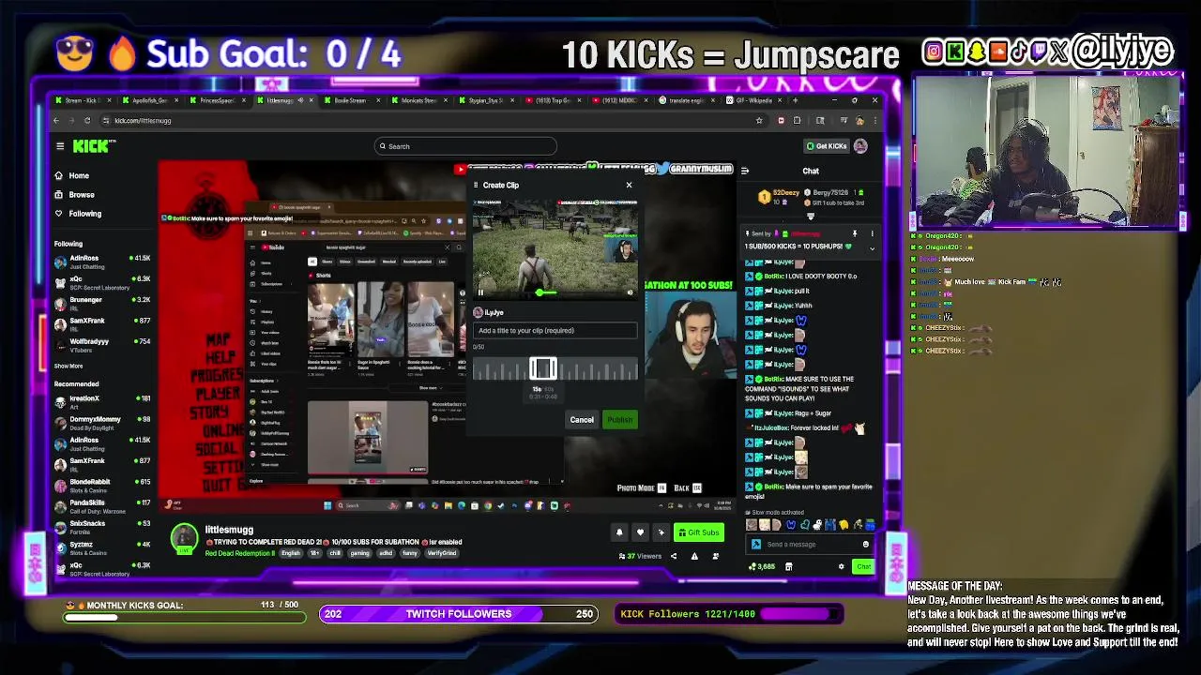Switch to the GIF - Wikipedia tab
This screenshot has width=1201, height=675.
coord(753,100)
